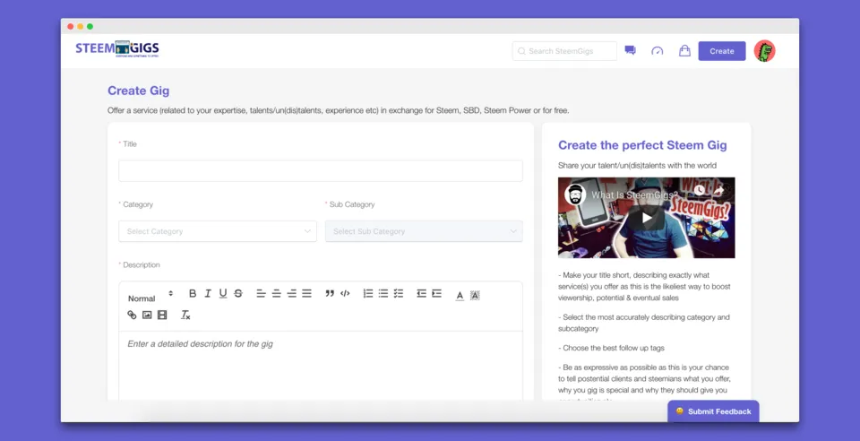Screen dimensions: 860x441
Task: Click the Submit Feedback button
Action: [713, 411]
